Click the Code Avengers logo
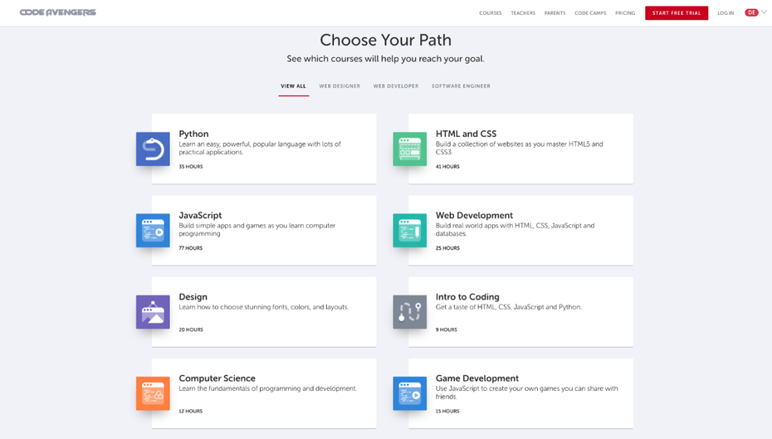Viewport: 772px width, 439px height. coord(58,12)
